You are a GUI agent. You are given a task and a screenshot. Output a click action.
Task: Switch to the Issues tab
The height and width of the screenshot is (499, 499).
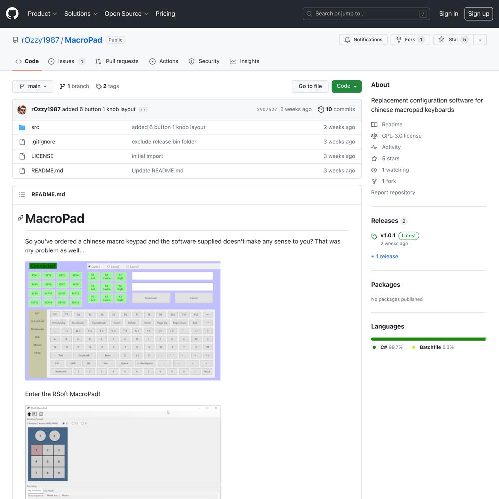coord(66,61)
